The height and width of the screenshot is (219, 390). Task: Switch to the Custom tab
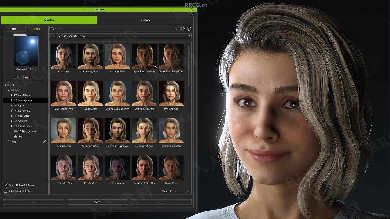coord(145,20)
